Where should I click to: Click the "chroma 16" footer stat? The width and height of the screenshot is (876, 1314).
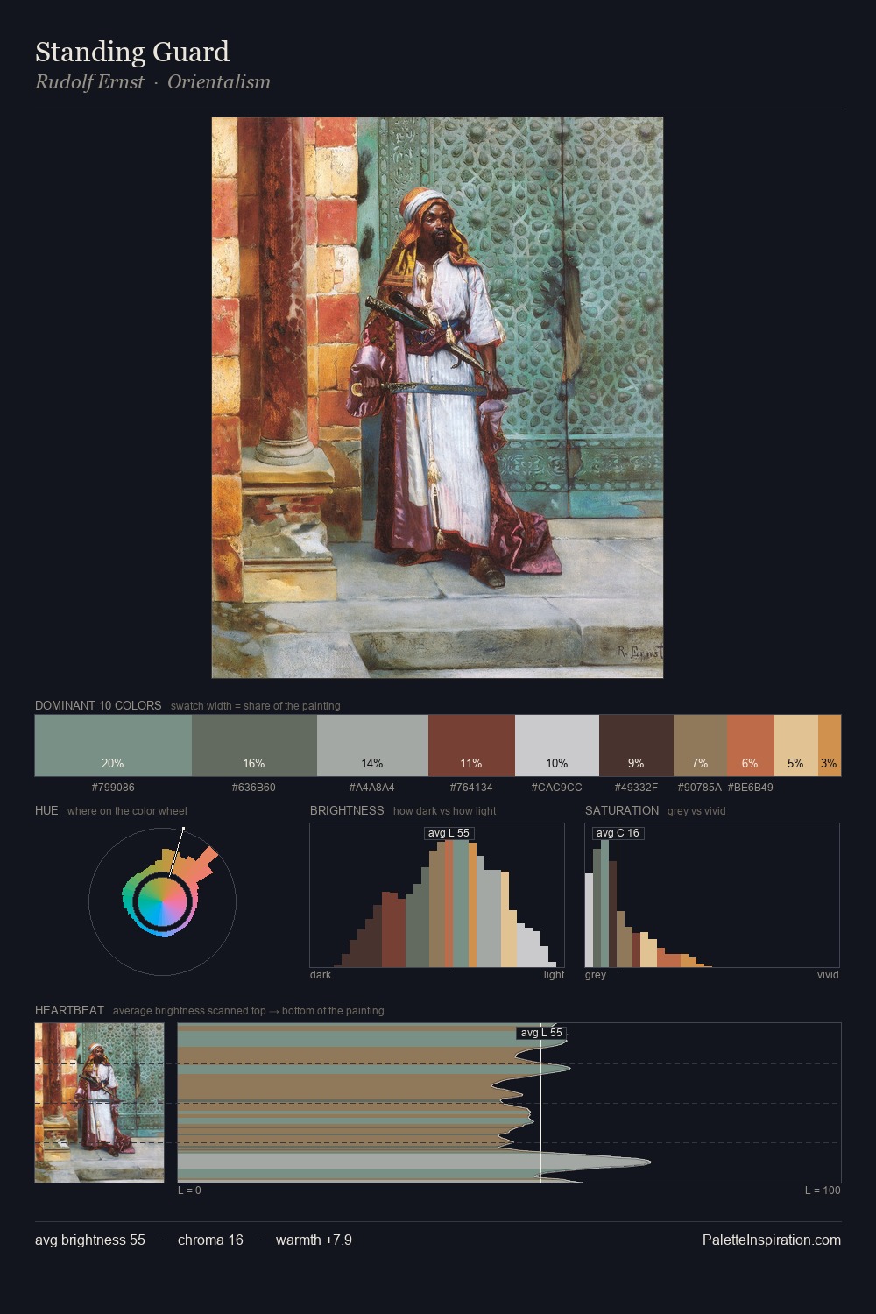(x=210, y=1240)
